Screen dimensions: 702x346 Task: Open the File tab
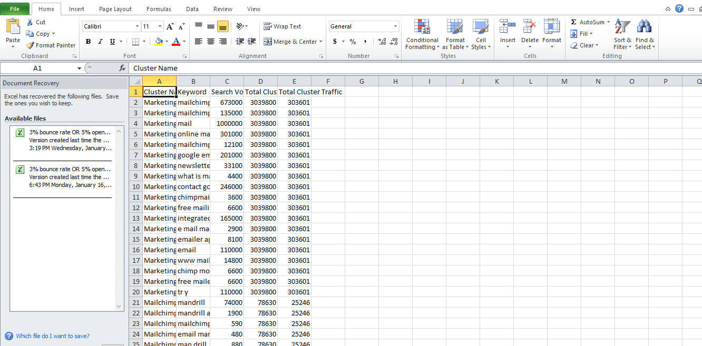click(15, 9)
